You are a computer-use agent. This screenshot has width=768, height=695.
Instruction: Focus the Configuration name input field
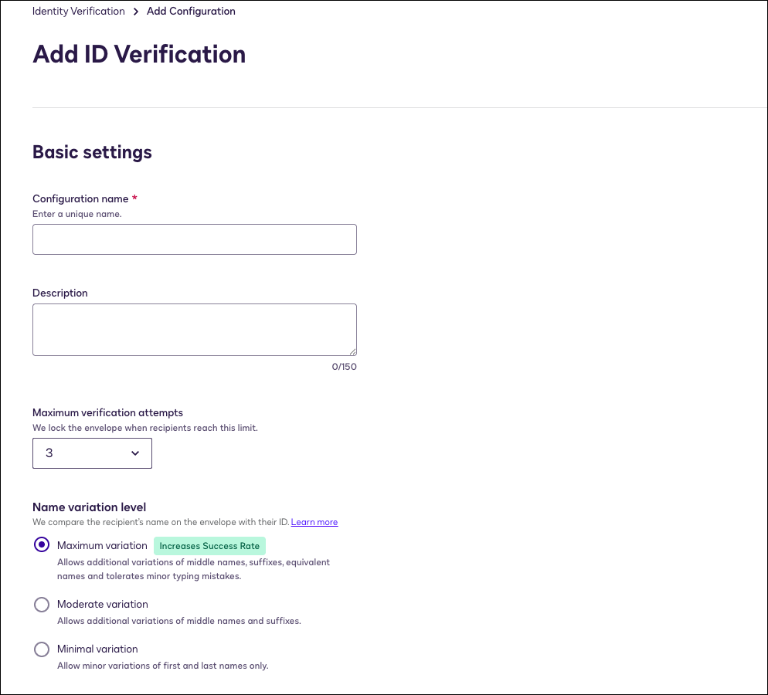point(194,239)
